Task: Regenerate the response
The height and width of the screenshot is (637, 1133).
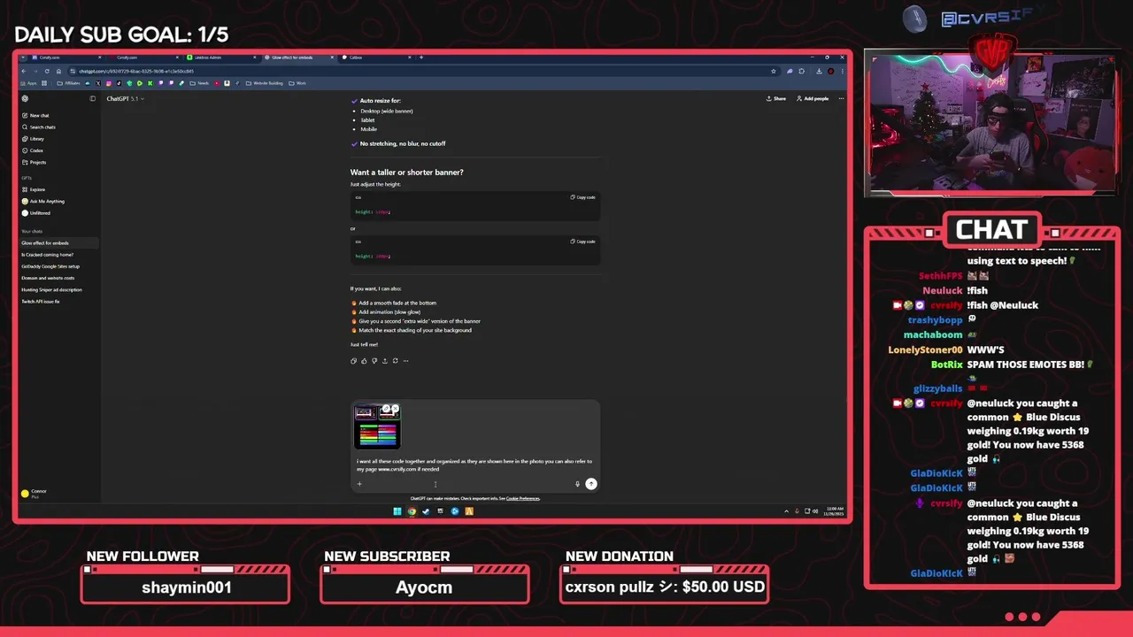Action: pos(395,361)
